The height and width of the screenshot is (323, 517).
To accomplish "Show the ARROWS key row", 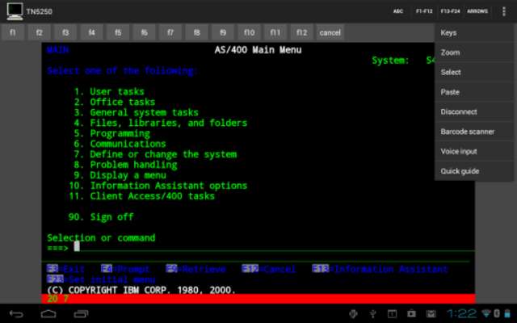I will pos(477,11).
